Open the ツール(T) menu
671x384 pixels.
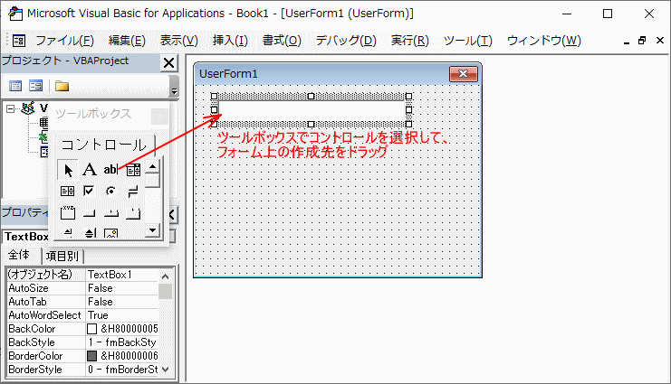click(468, 41)
